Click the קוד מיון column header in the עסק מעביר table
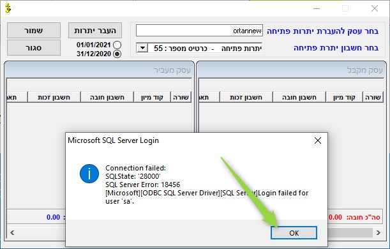The width and height of the screenshot is (390, 249). pos(152,97)
